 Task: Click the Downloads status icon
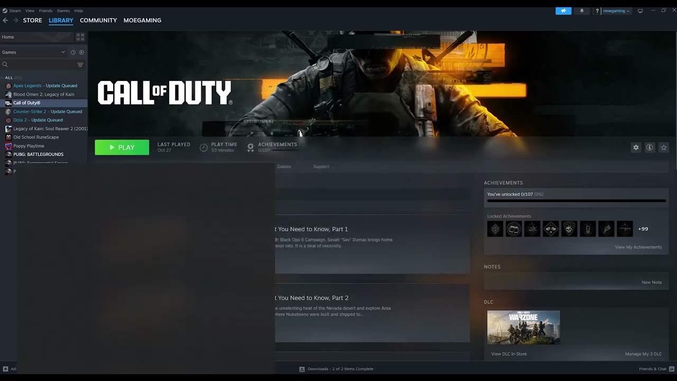coord(302,369)
